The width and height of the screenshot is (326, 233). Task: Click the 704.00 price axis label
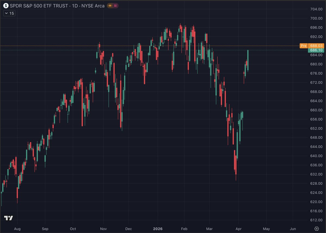(x=316, y=9)
